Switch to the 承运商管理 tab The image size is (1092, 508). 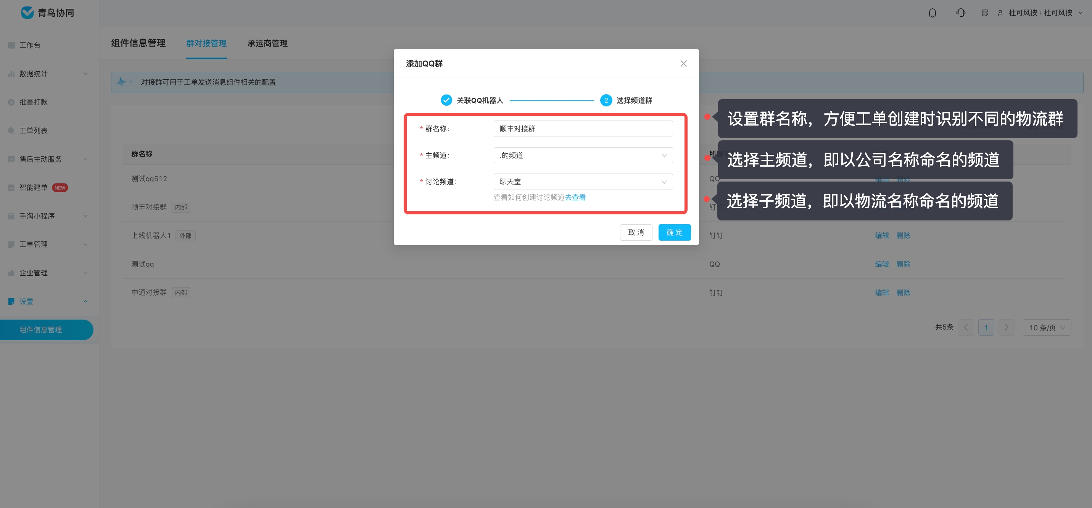point(267,43)
